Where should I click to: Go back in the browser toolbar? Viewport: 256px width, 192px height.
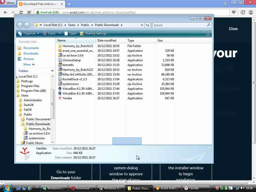pyautogui.click(x=5, y=12)
